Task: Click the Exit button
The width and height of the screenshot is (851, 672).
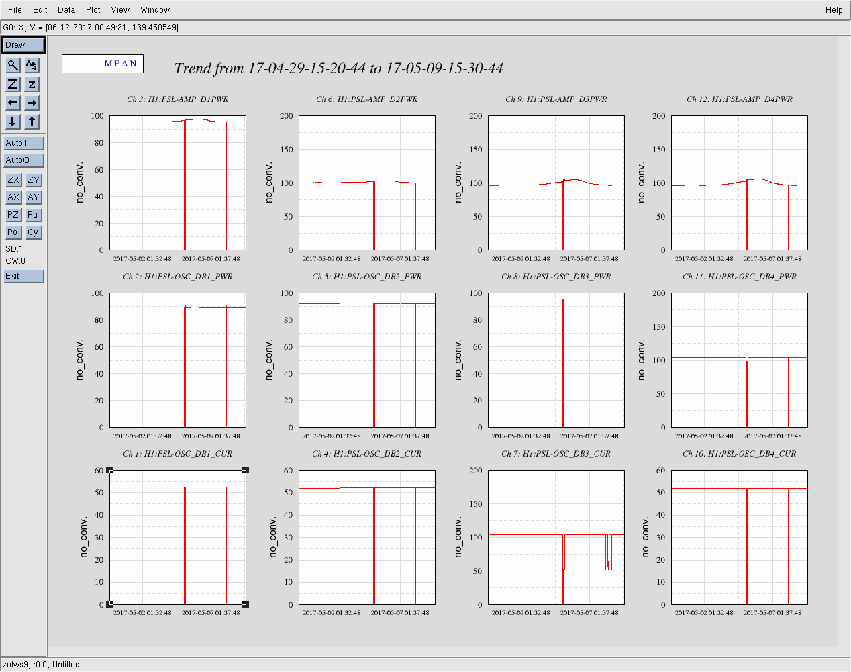Action: 23,276
